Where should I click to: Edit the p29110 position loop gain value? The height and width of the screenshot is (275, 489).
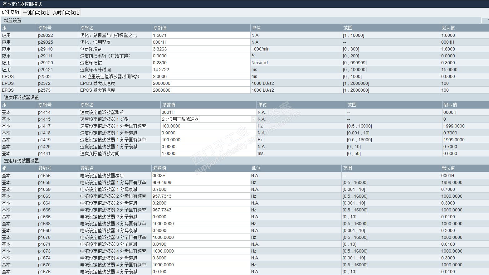(x=201, y=49)
